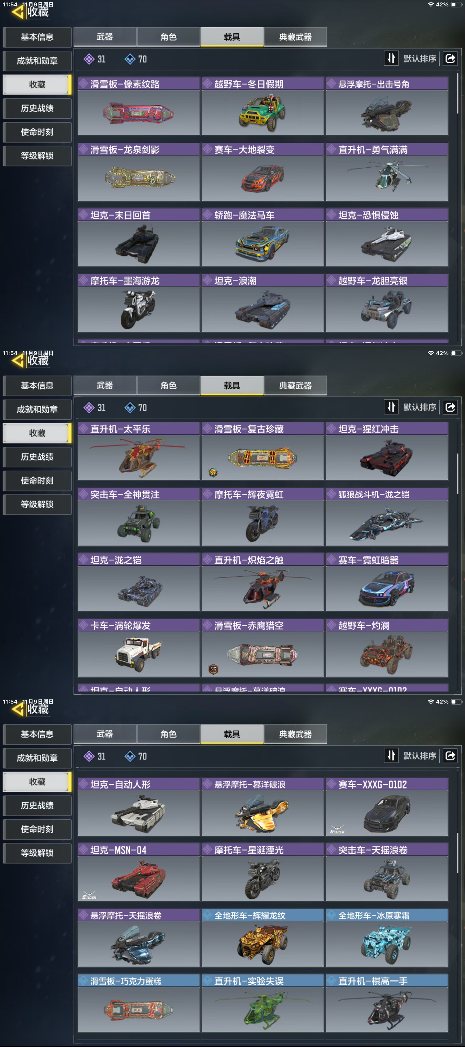Click the S7 season badge on 滑雪板-复古珍藏

pyautogui.click(x=213, y=472)
